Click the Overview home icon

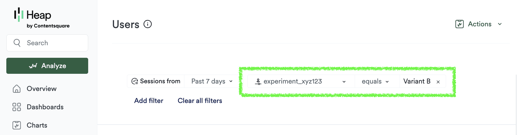(x=17, y=89)
